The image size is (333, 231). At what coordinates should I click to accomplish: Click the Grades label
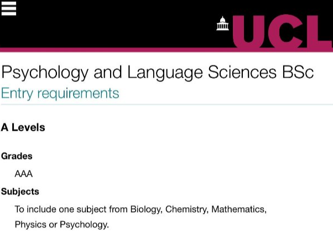(17, 156)
